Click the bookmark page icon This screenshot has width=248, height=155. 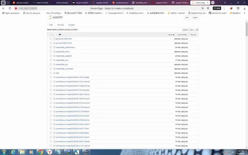point(208,8)
